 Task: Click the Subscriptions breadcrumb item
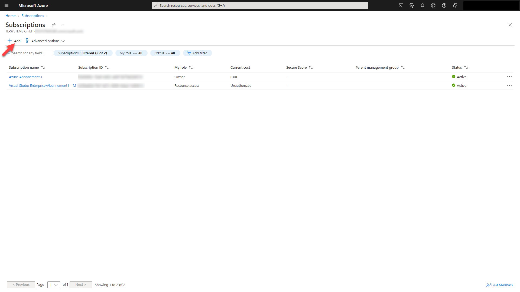click(x=32, y=16)
